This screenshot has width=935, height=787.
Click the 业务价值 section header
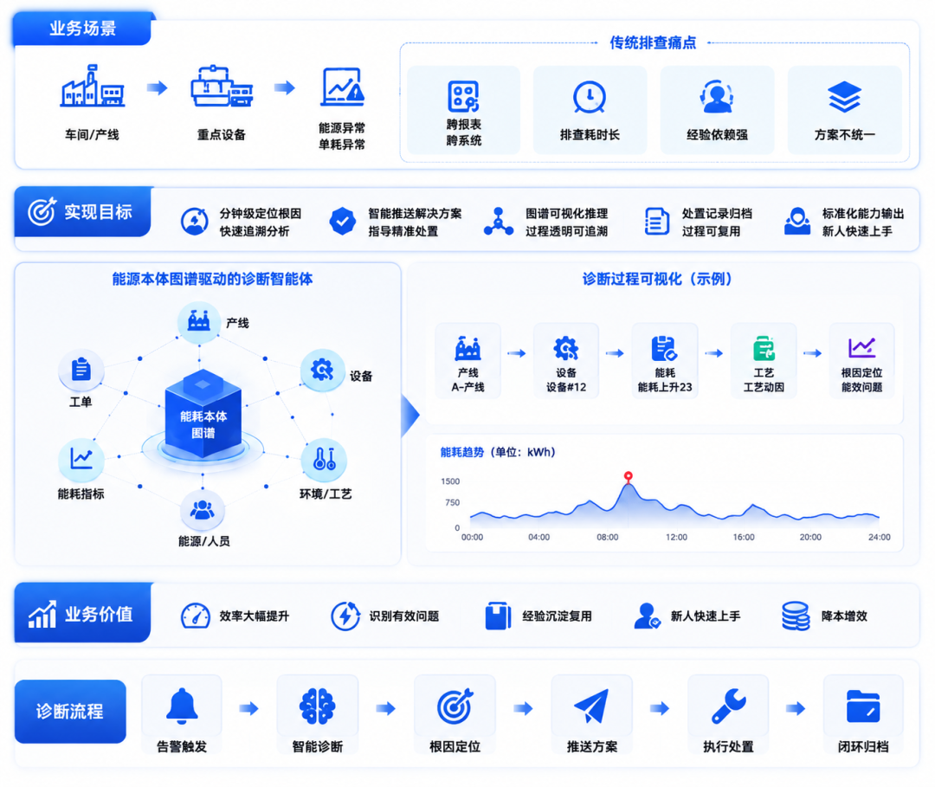[x=82, y=614]
